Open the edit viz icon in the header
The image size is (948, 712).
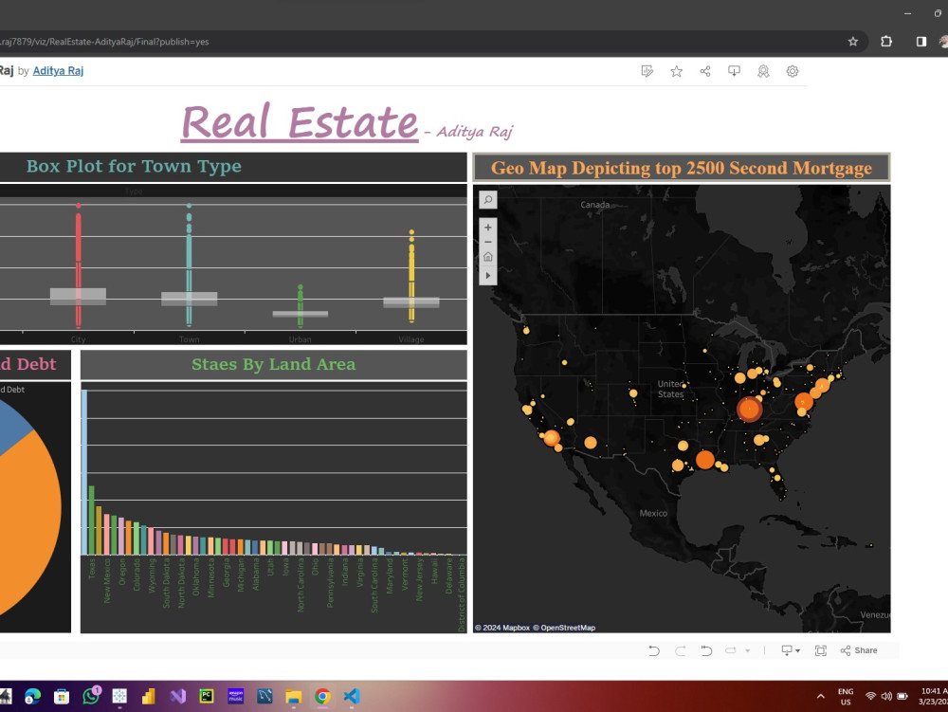pyautogui.click(x=647, y=71)
